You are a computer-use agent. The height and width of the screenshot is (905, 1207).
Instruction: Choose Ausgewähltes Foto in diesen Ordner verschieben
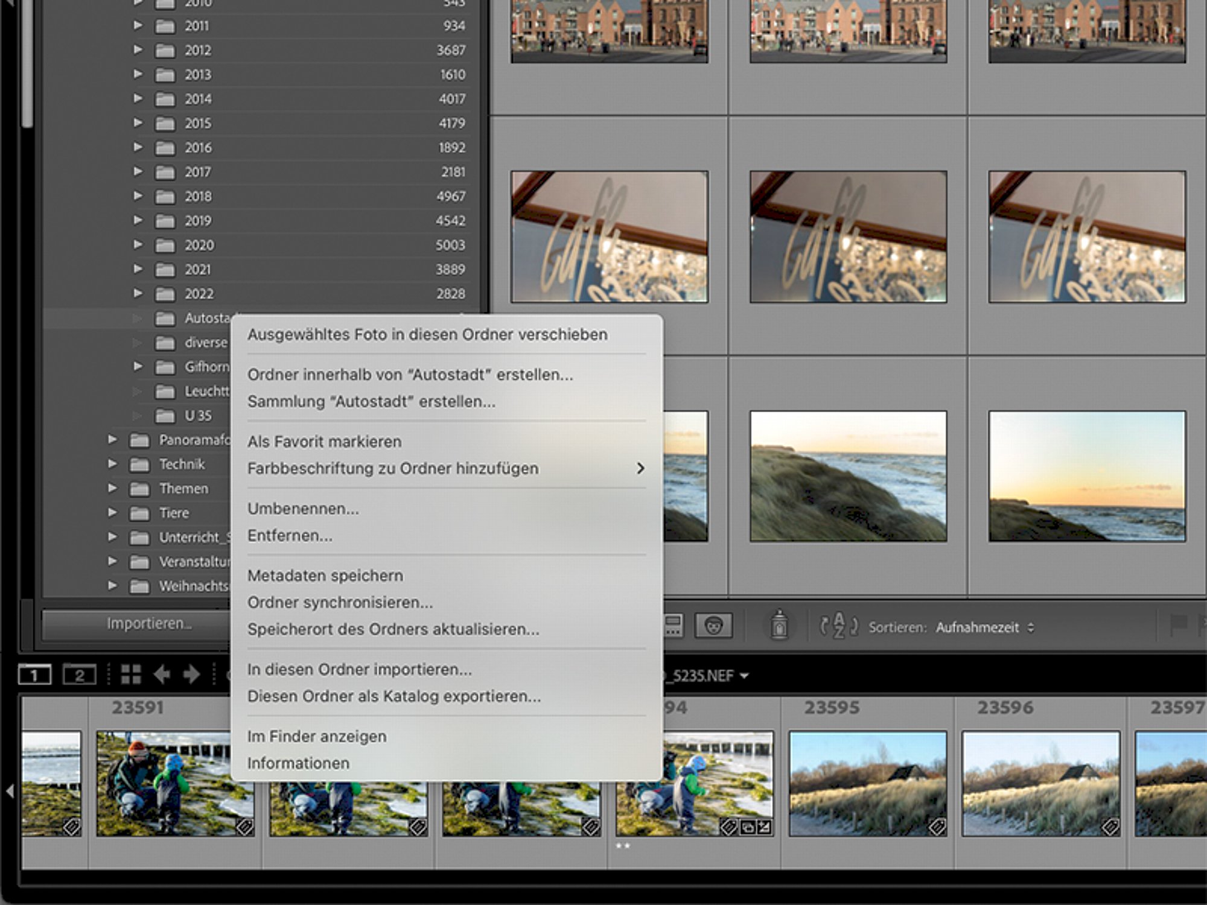(447, 335)
